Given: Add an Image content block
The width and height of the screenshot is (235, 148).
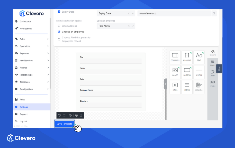Looking at the screenshot, I should (x=175, y=72).
